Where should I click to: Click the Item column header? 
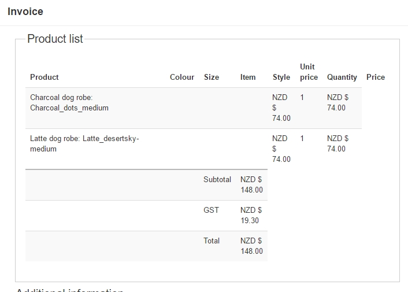[248, 77]
